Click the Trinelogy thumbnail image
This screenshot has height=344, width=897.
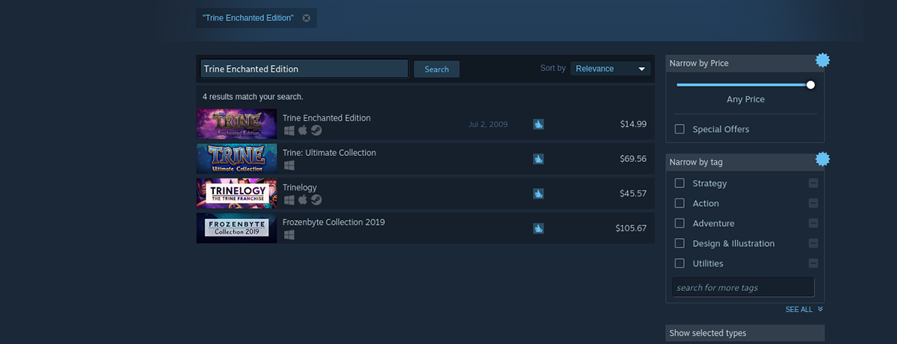coord(237,193)
